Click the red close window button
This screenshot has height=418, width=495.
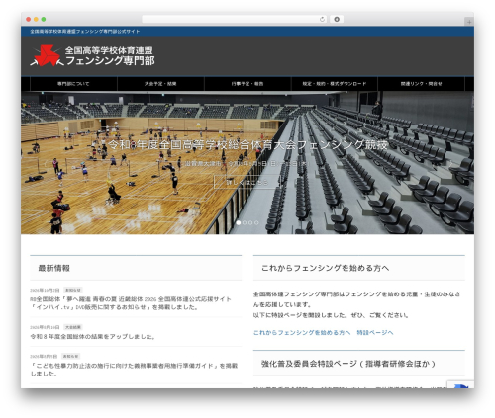(29, 19)
